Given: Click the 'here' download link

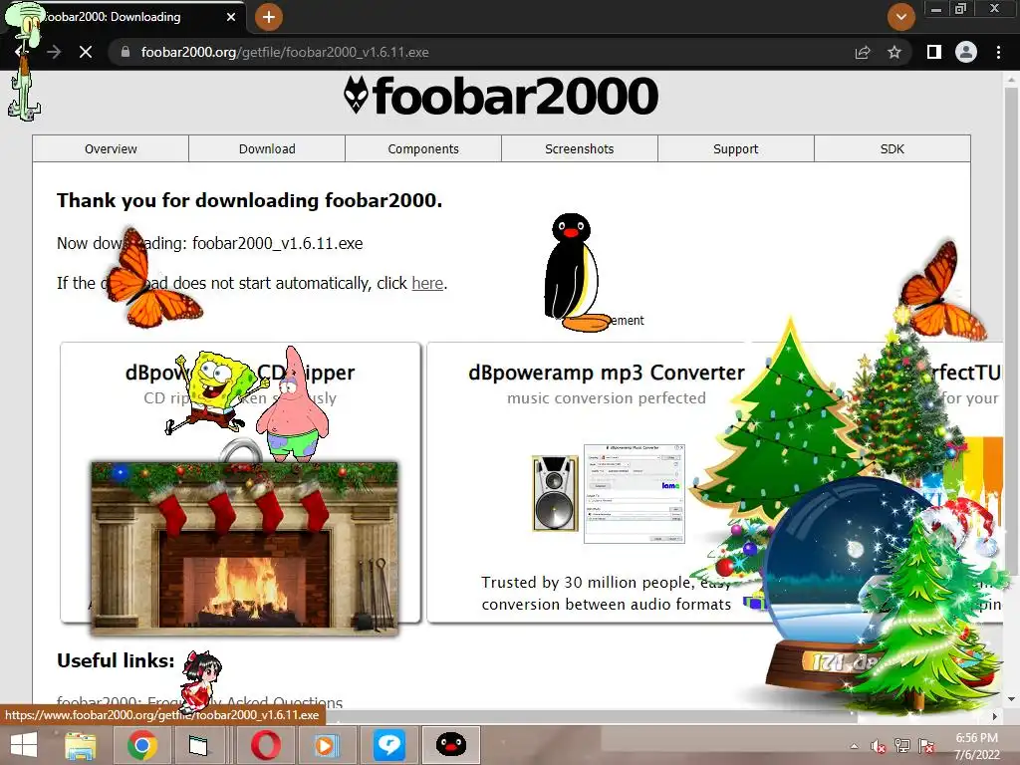Looking at the screenshot, I should pos(427,284).
